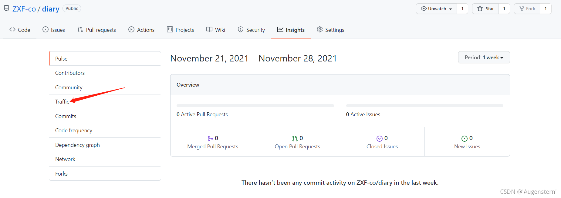This screenshot has width=561, height=198.
Task: Click the Settings gear icon
Action: [320, 29]
